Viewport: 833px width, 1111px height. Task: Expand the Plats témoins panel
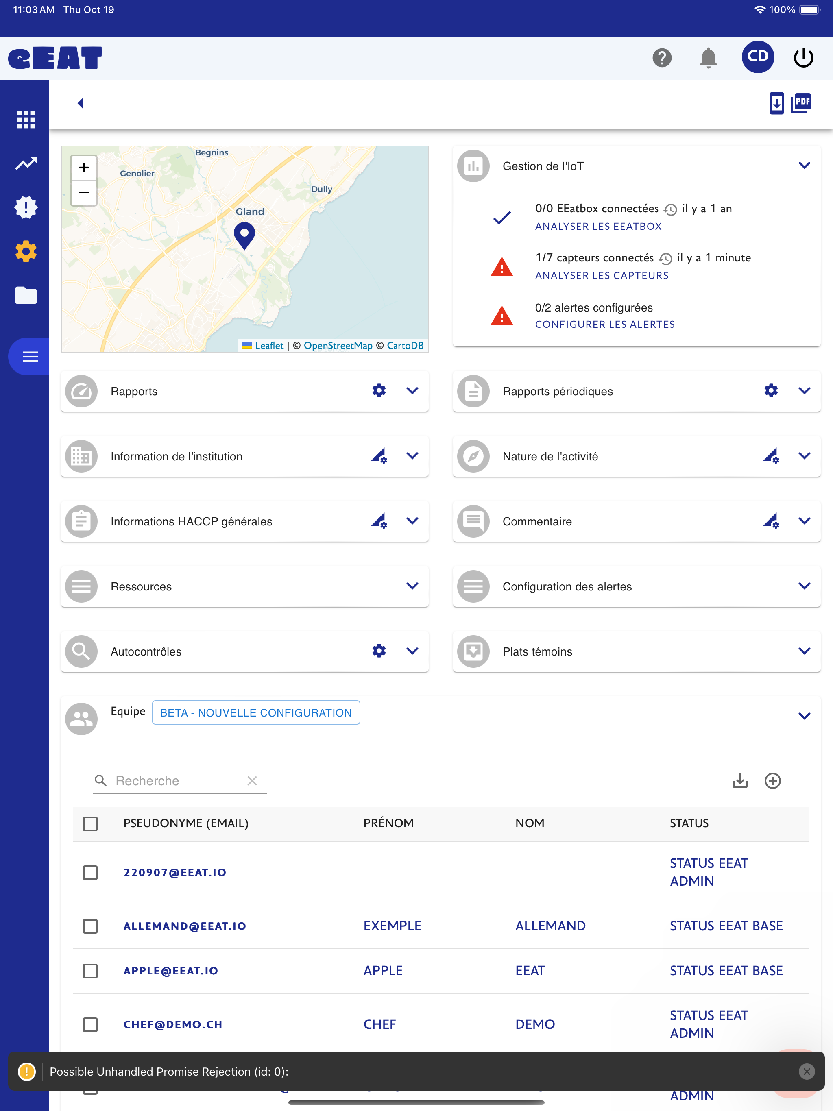[805, 650]
